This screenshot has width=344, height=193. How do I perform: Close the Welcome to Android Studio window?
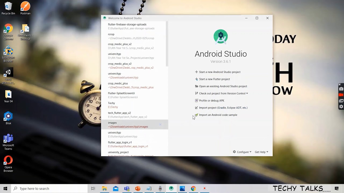pyautogui.click(x=267, y=18)
